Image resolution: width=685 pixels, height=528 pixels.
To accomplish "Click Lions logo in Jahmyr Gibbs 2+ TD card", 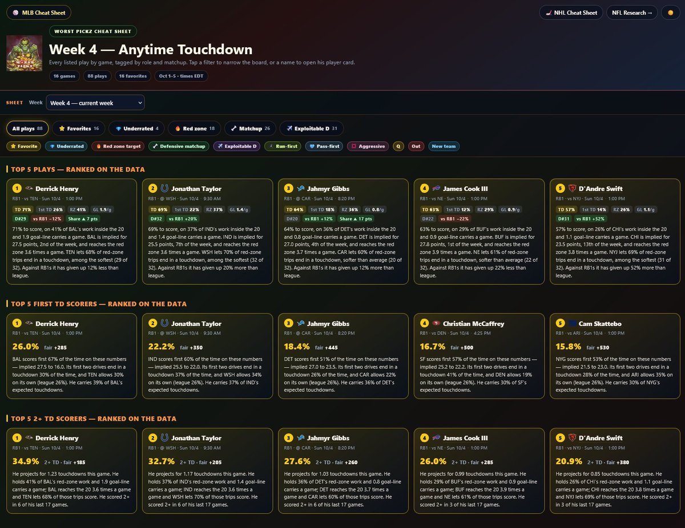I will [x=300, y=438].
